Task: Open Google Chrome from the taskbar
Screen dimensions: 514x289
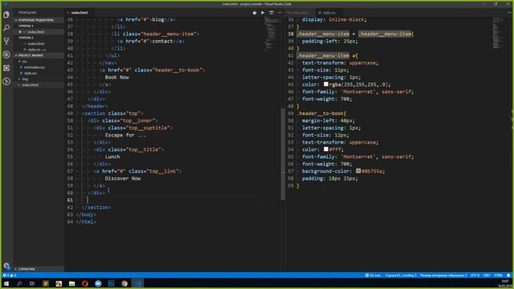Action: point(124,283)
